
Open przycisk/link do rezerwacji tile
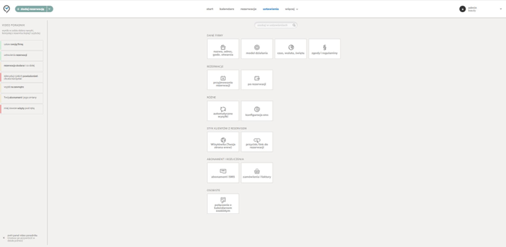coord(257,142)
